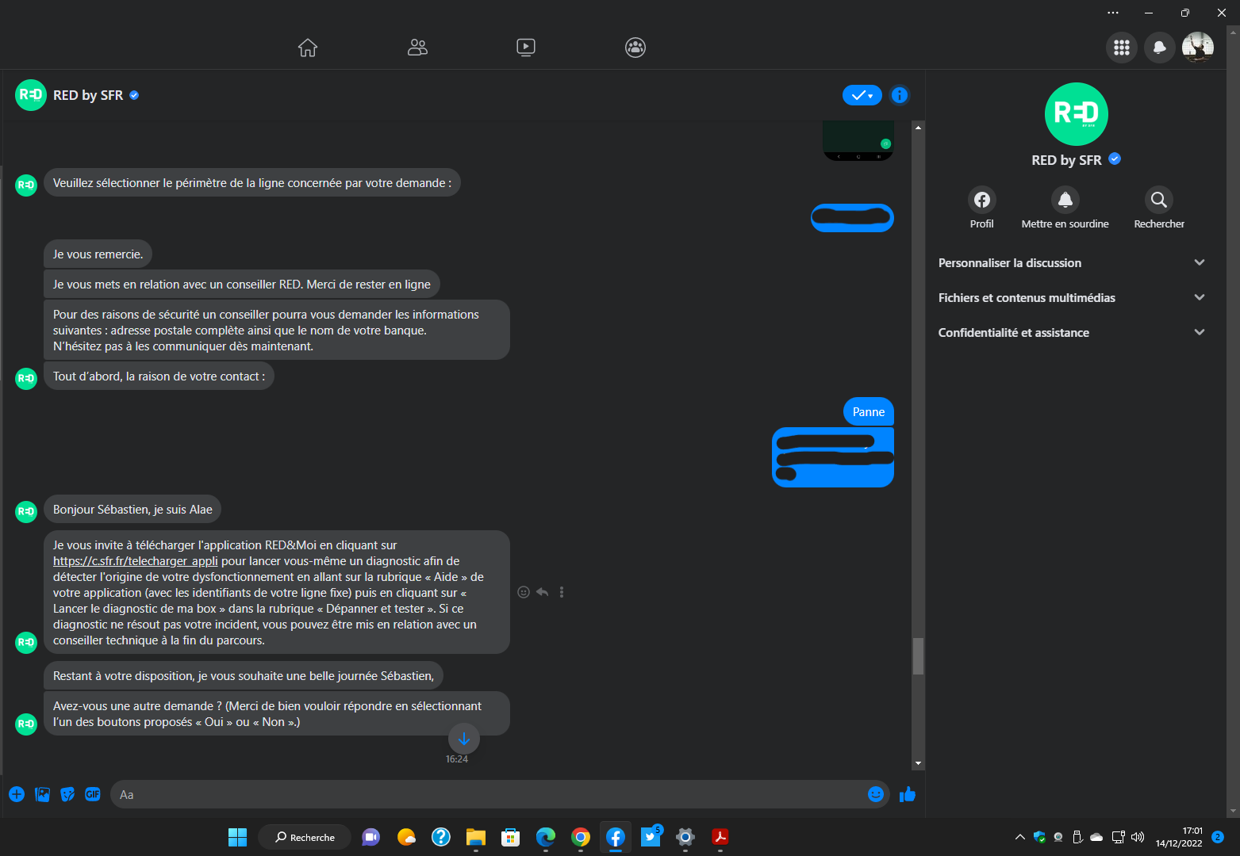Open the Friends icon in top navigation
Viewport: 1240px width, 856px height.
click(417, 48)
